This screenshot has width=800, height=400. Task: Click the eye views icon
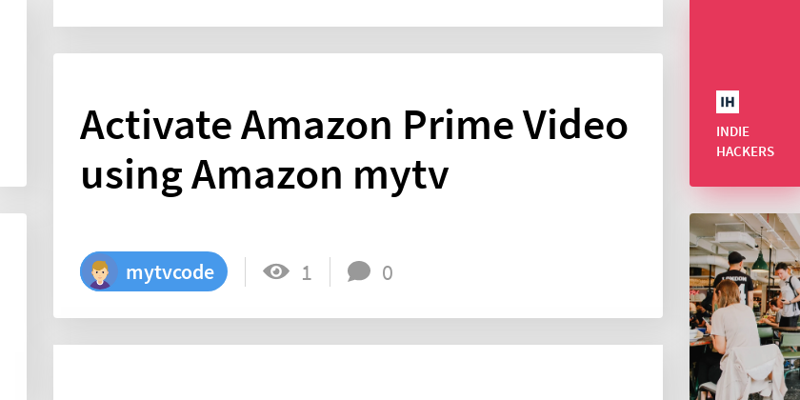(x=276, y=270)
